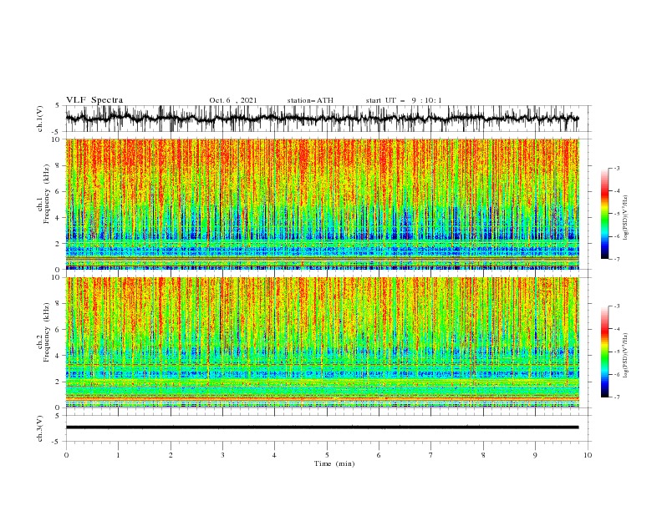Click the "ch.1(V)" axis label
Image resolution: width=662 pixels, height=511 pixels.
[40, 119]
